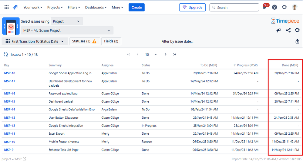Image resolution: width=303 pixels, height=163 pixels.
Task: Open the notifications icon with 9+ badge
Action: [x=265, y=7]
